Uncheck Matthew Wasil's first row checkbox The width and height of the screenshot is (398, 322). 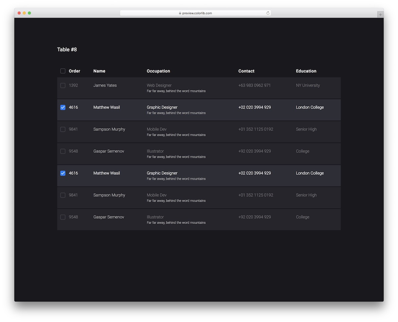(x=63, y=107)
